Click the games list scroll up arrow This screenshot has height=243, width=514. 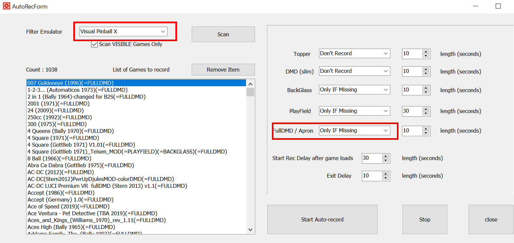pos(250,84)
